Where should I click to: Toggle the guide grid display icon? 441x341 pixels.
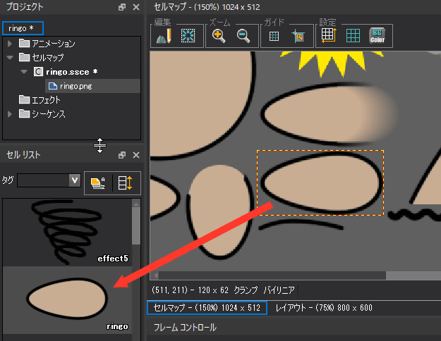pos(274,36)
